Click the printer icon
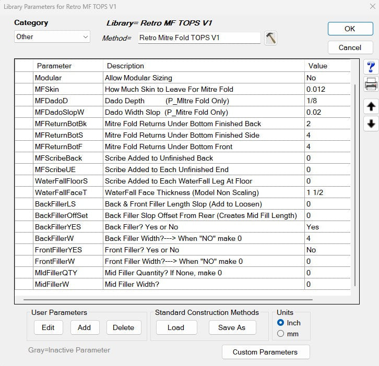The width and height of the screenshot is (379, 366). pos(371,84)
